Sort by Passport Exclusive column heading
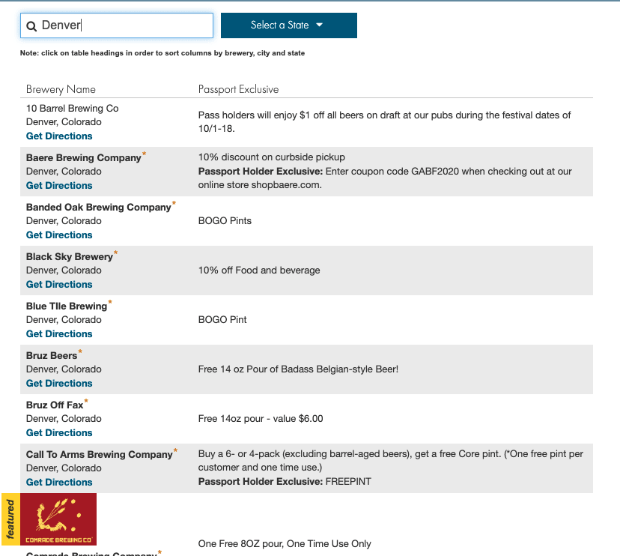This screenshot has height=556, width=620. (238, 89)
